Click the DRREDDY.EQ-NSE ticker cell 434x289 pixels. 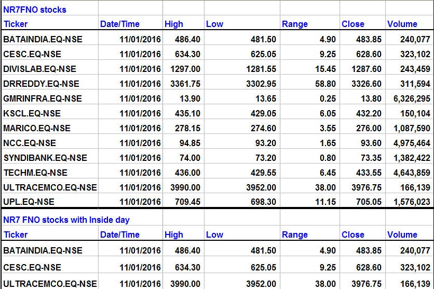(40, 84)
